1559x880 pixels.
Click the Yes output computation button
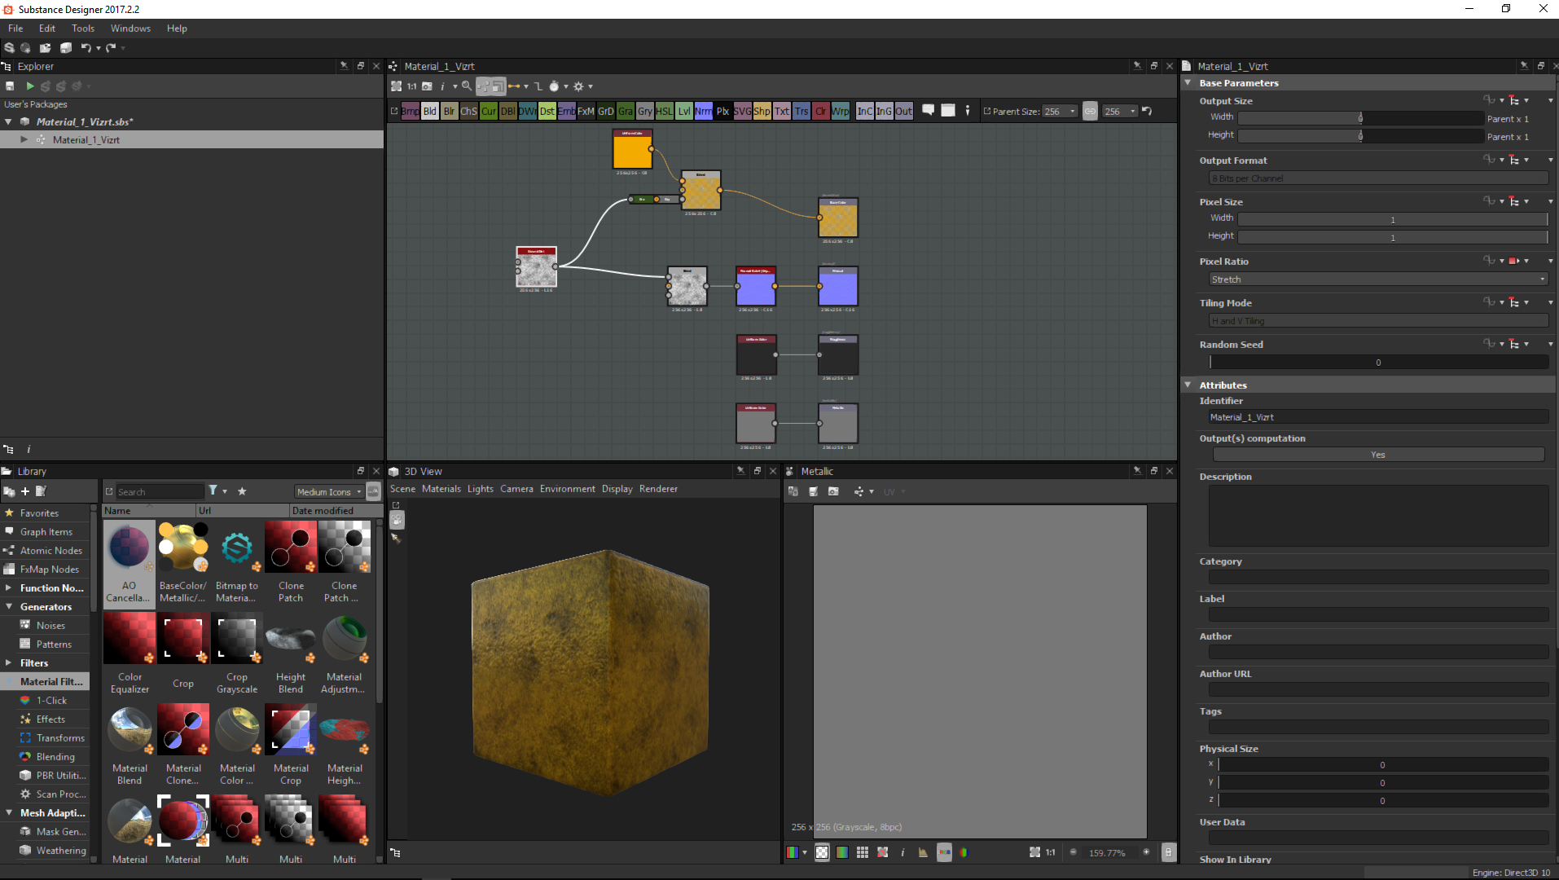[1378, 455]
